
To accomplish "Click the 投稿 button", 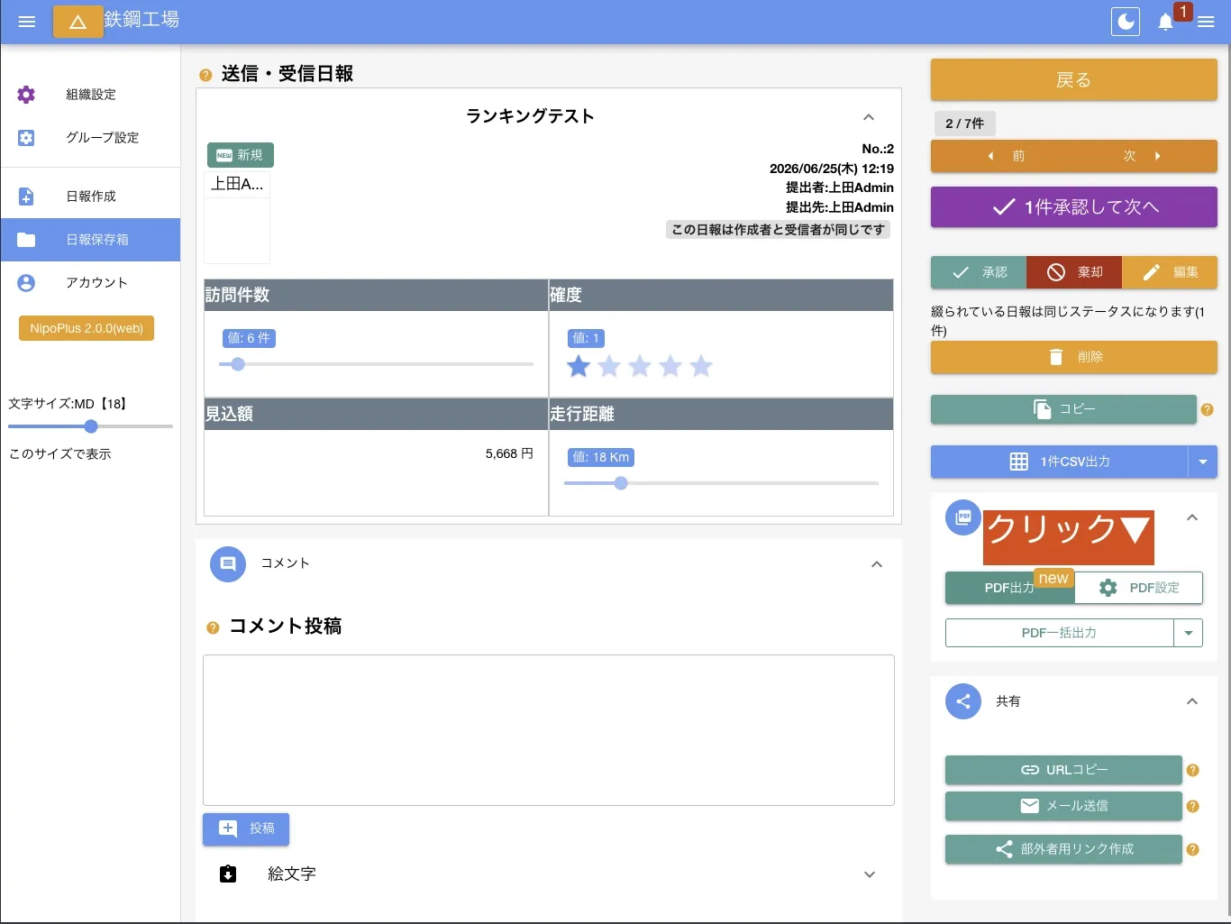I will (246, 828).
